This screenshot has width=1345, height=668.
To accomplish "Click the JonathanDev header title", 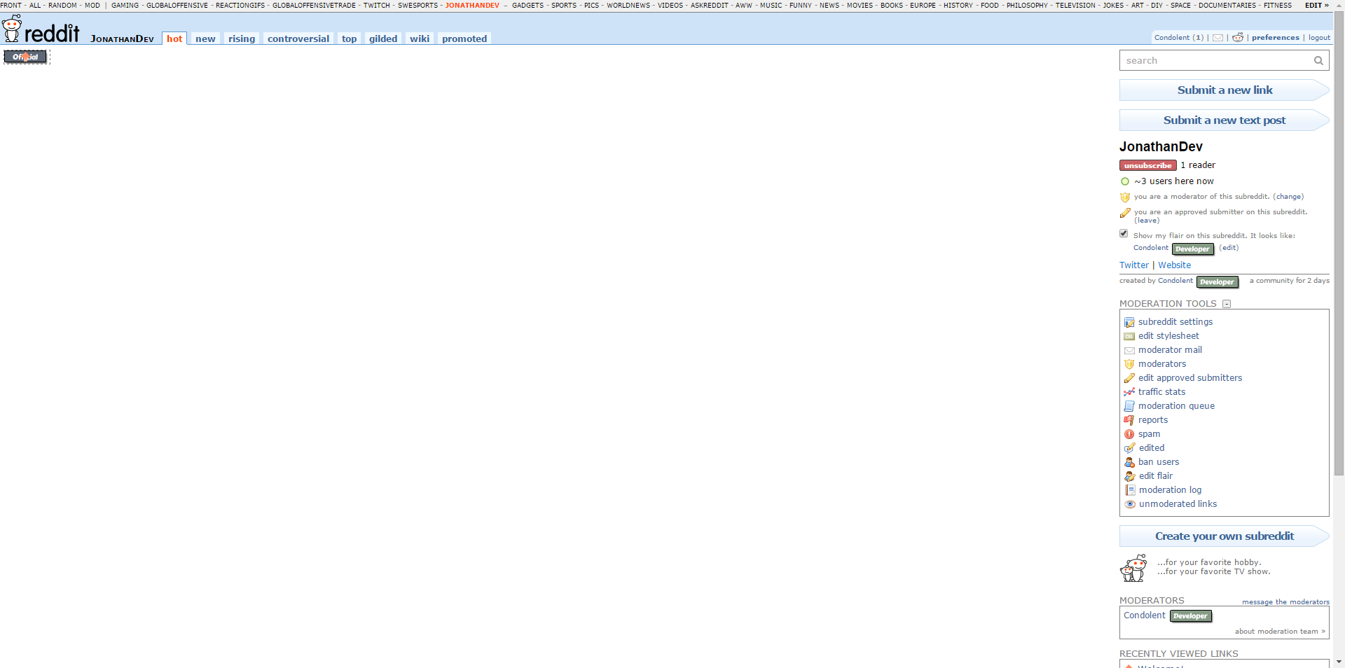I will pyautogui.click(x=122, y=39).
